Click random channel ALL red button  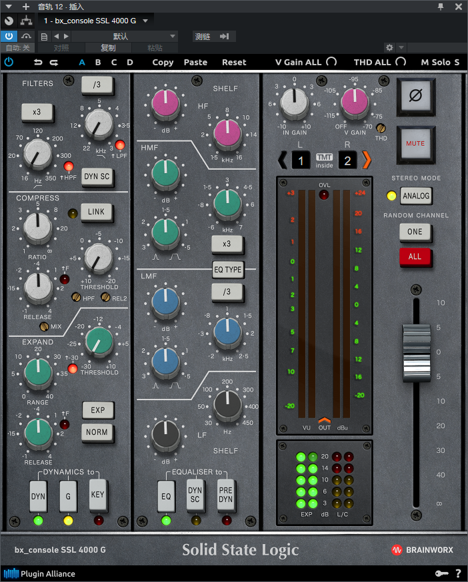(x=415, y=257)
